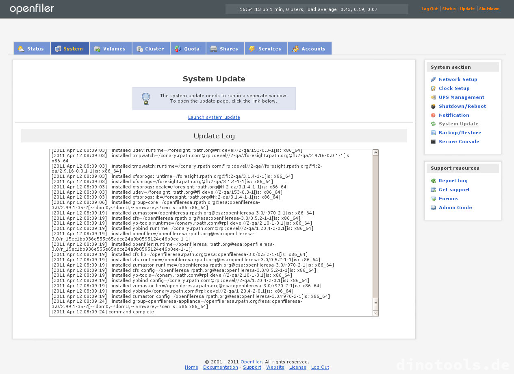Click the Shutdown/Reboot bomb icon
The width and height of the screenshot is (514, 374).
tap(433, 106)
